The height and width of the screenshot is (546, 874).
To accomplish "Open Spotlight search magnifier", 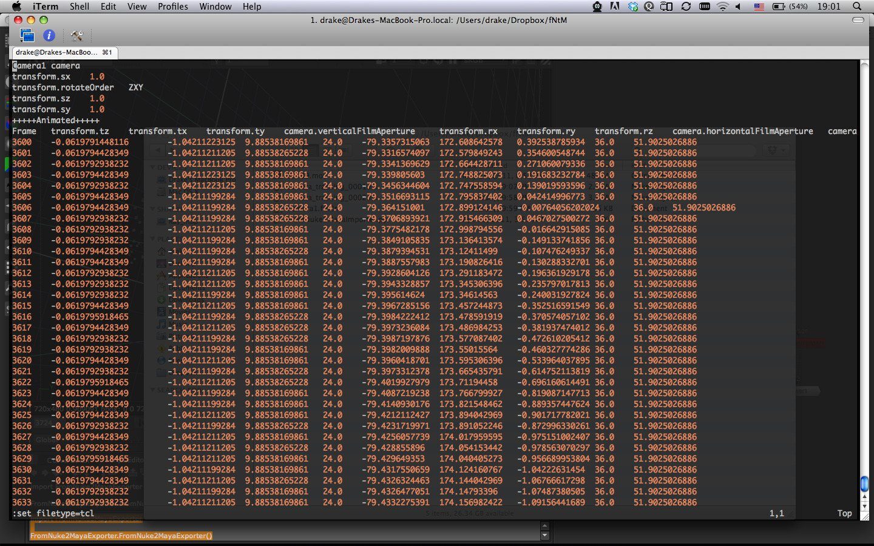I will pyautogui.click(x=857, y=6).
